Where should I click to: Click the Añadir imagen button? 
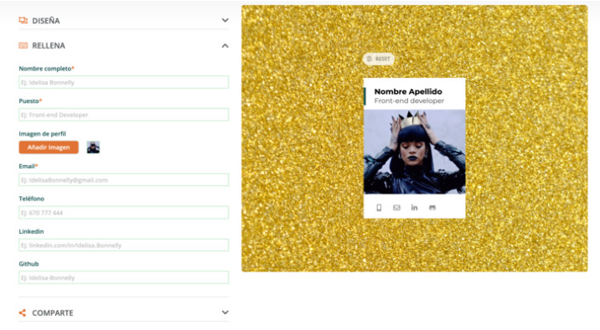(x=49, y=147)
